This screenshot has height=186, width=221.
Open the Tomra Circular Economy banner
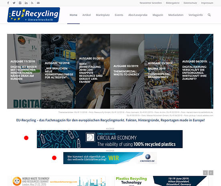tap(110, 139)
